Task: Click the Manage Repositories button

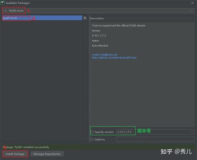Action: [47, 154]
